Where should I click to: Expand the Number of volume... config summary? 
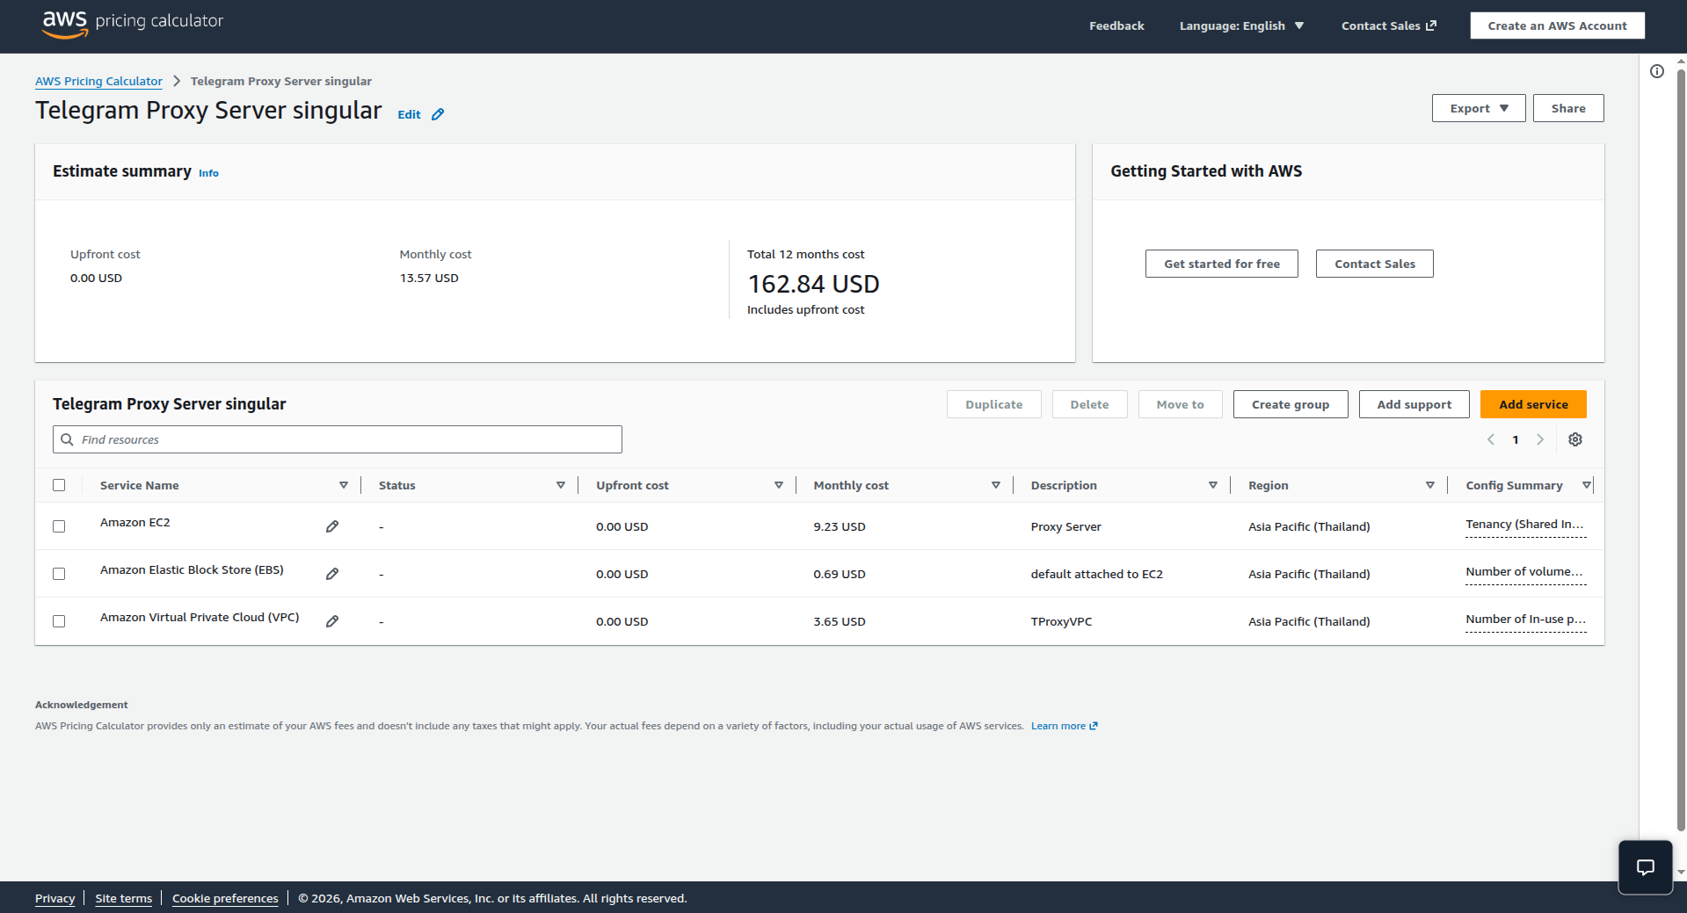1525,572
